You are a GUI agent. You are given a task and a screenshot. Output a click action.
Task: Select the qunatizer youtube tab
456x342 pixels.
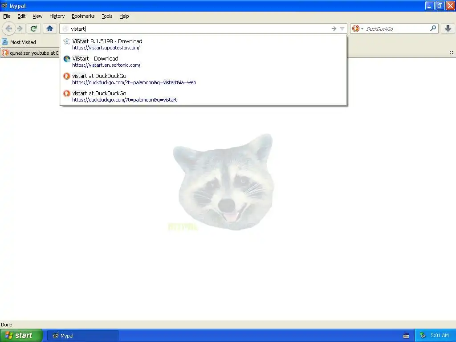pos(30,53)
